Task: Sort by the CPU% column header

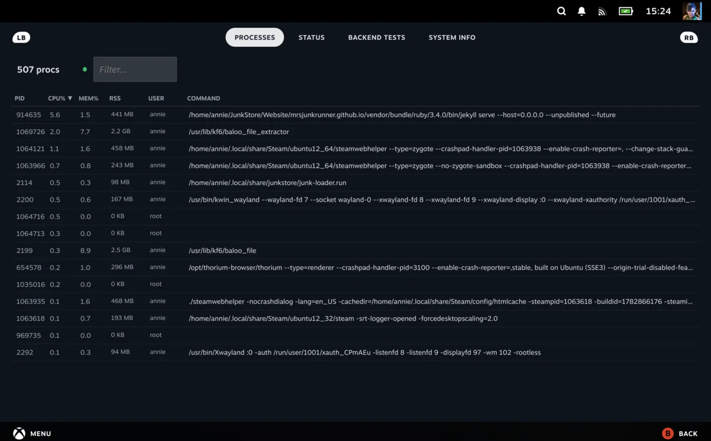Action: (x=60, y=98)
